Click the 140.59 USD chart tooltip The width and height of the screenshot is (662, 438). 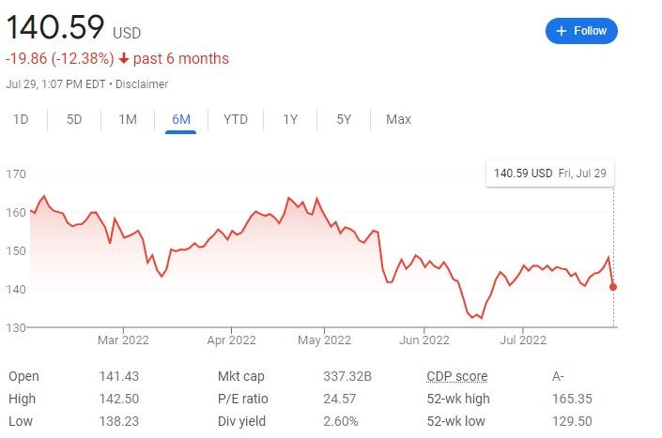pos(548,174)
